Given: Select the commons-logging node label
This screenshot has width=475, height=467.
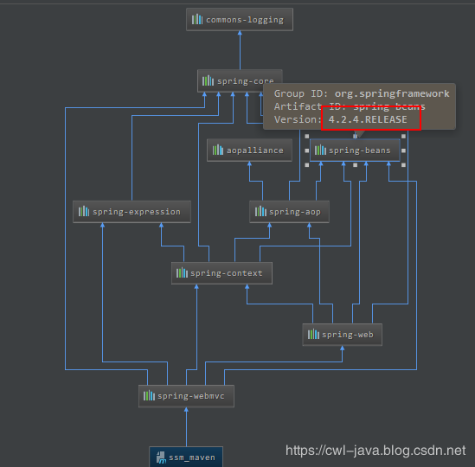Looking at the screenshot, I should point(245,20).
